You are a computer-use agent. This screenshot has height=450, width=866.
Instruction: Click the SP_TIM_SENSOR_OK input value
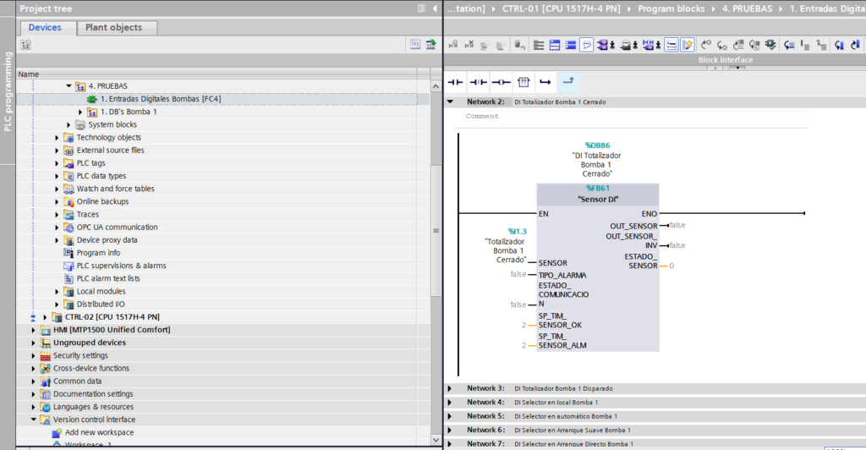[524, 324]
